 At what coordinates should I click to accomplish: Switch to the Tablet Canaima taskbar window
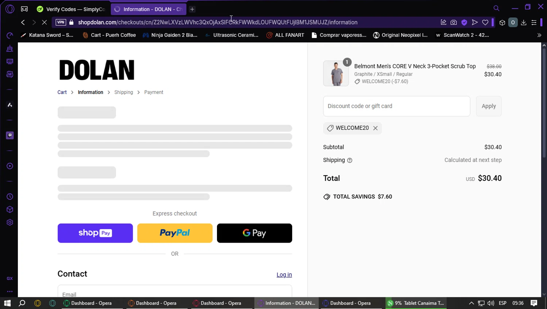tap(416, 303)
